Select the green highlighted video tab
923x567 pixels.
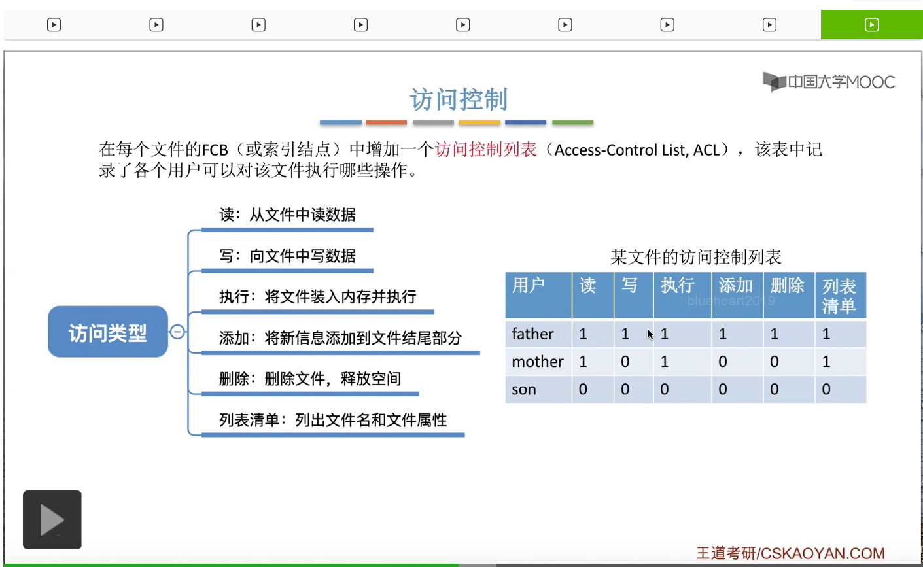point(871,25)
